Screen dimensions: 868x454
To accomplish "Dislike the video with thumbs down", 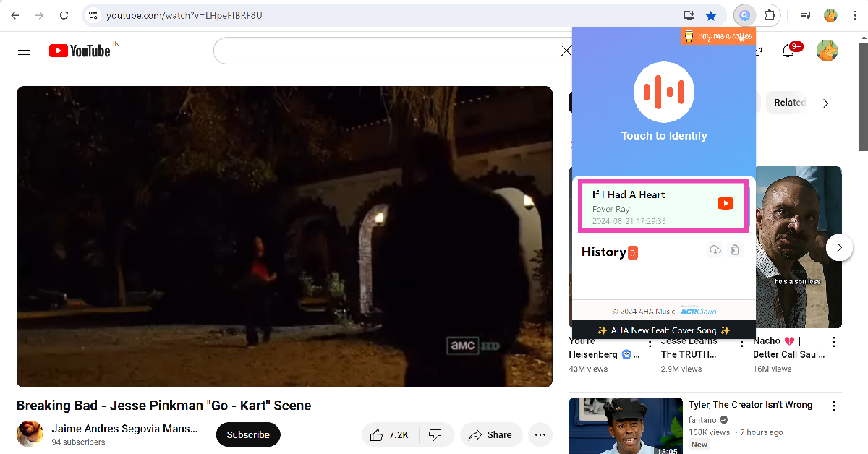I will click(435, 434).
